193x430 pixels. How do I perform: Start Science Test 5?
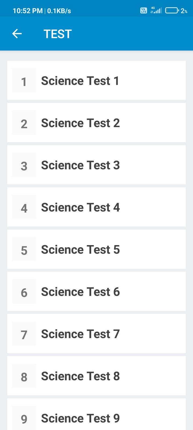tap(96, 249)
